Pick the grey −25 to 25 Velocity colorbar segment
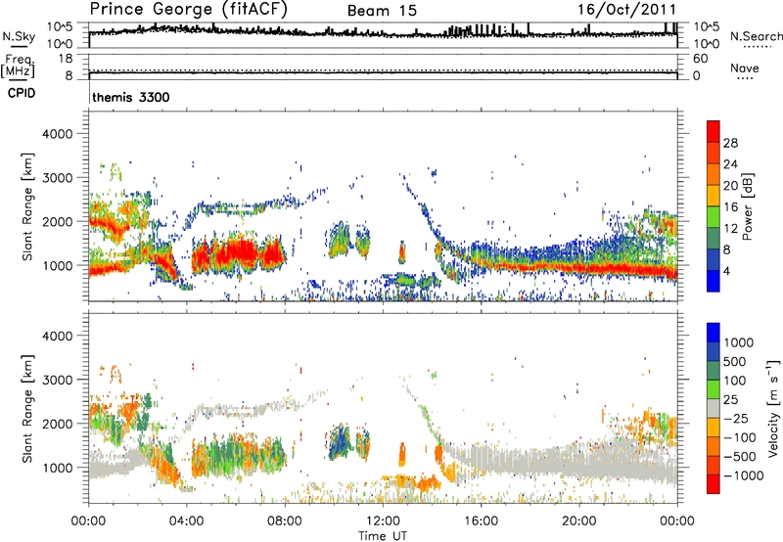Viewport: 783px width, 542px height. click(714, 408)
